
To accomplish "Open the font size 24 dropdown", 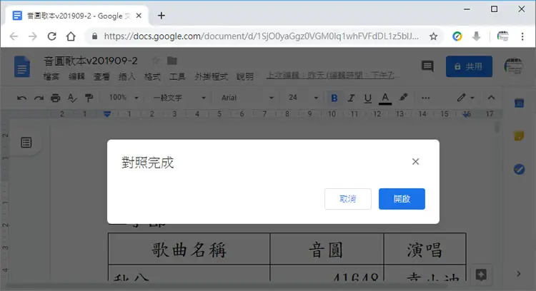I will click(304, 98).
